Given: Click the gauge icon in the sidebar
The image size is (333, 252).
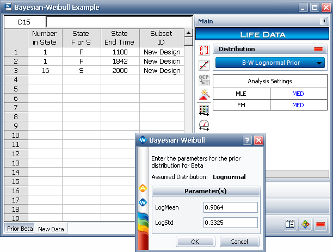Looking at the screenshot, I should coord(204,124).
